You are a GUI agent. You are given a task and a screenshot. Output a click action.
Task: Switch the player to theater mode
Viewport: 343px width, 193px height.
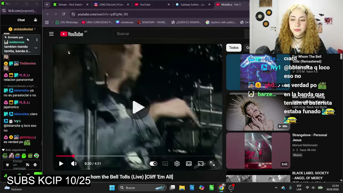tap(189, 164)
